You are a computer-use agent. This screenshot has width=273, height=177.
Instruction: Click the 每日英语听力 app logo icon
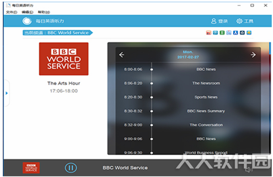point(27,21)
